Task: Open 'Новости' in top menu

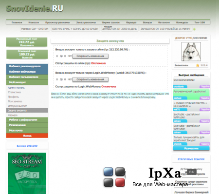Action: coord(34,22)
